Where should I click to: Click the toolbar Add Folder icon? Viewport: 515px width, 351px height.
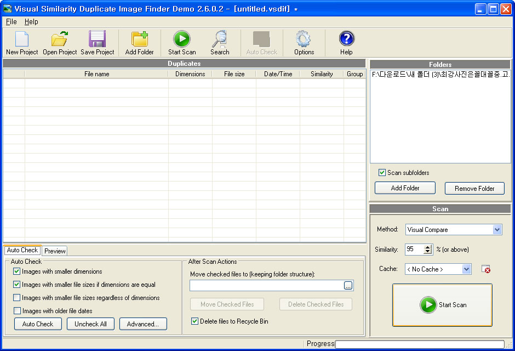click(139, 43)
